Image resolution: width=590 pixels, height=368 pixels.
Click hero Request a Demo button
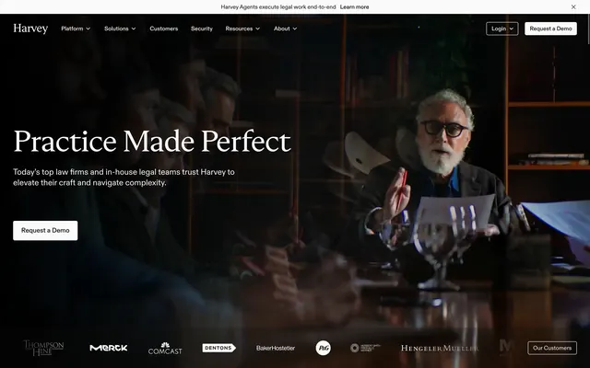45,231
